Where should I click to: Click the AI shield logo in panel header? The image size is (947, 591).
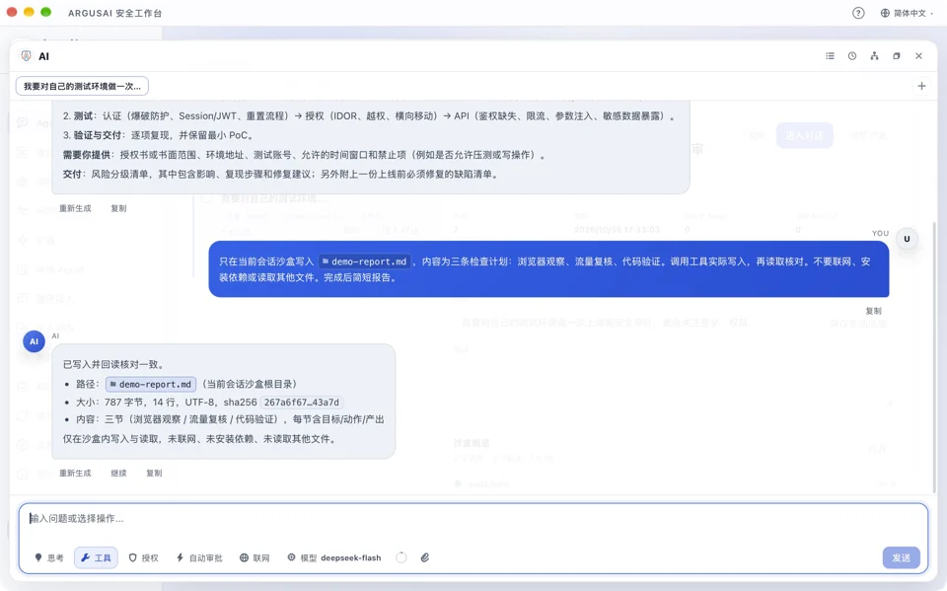pos(26,55)
